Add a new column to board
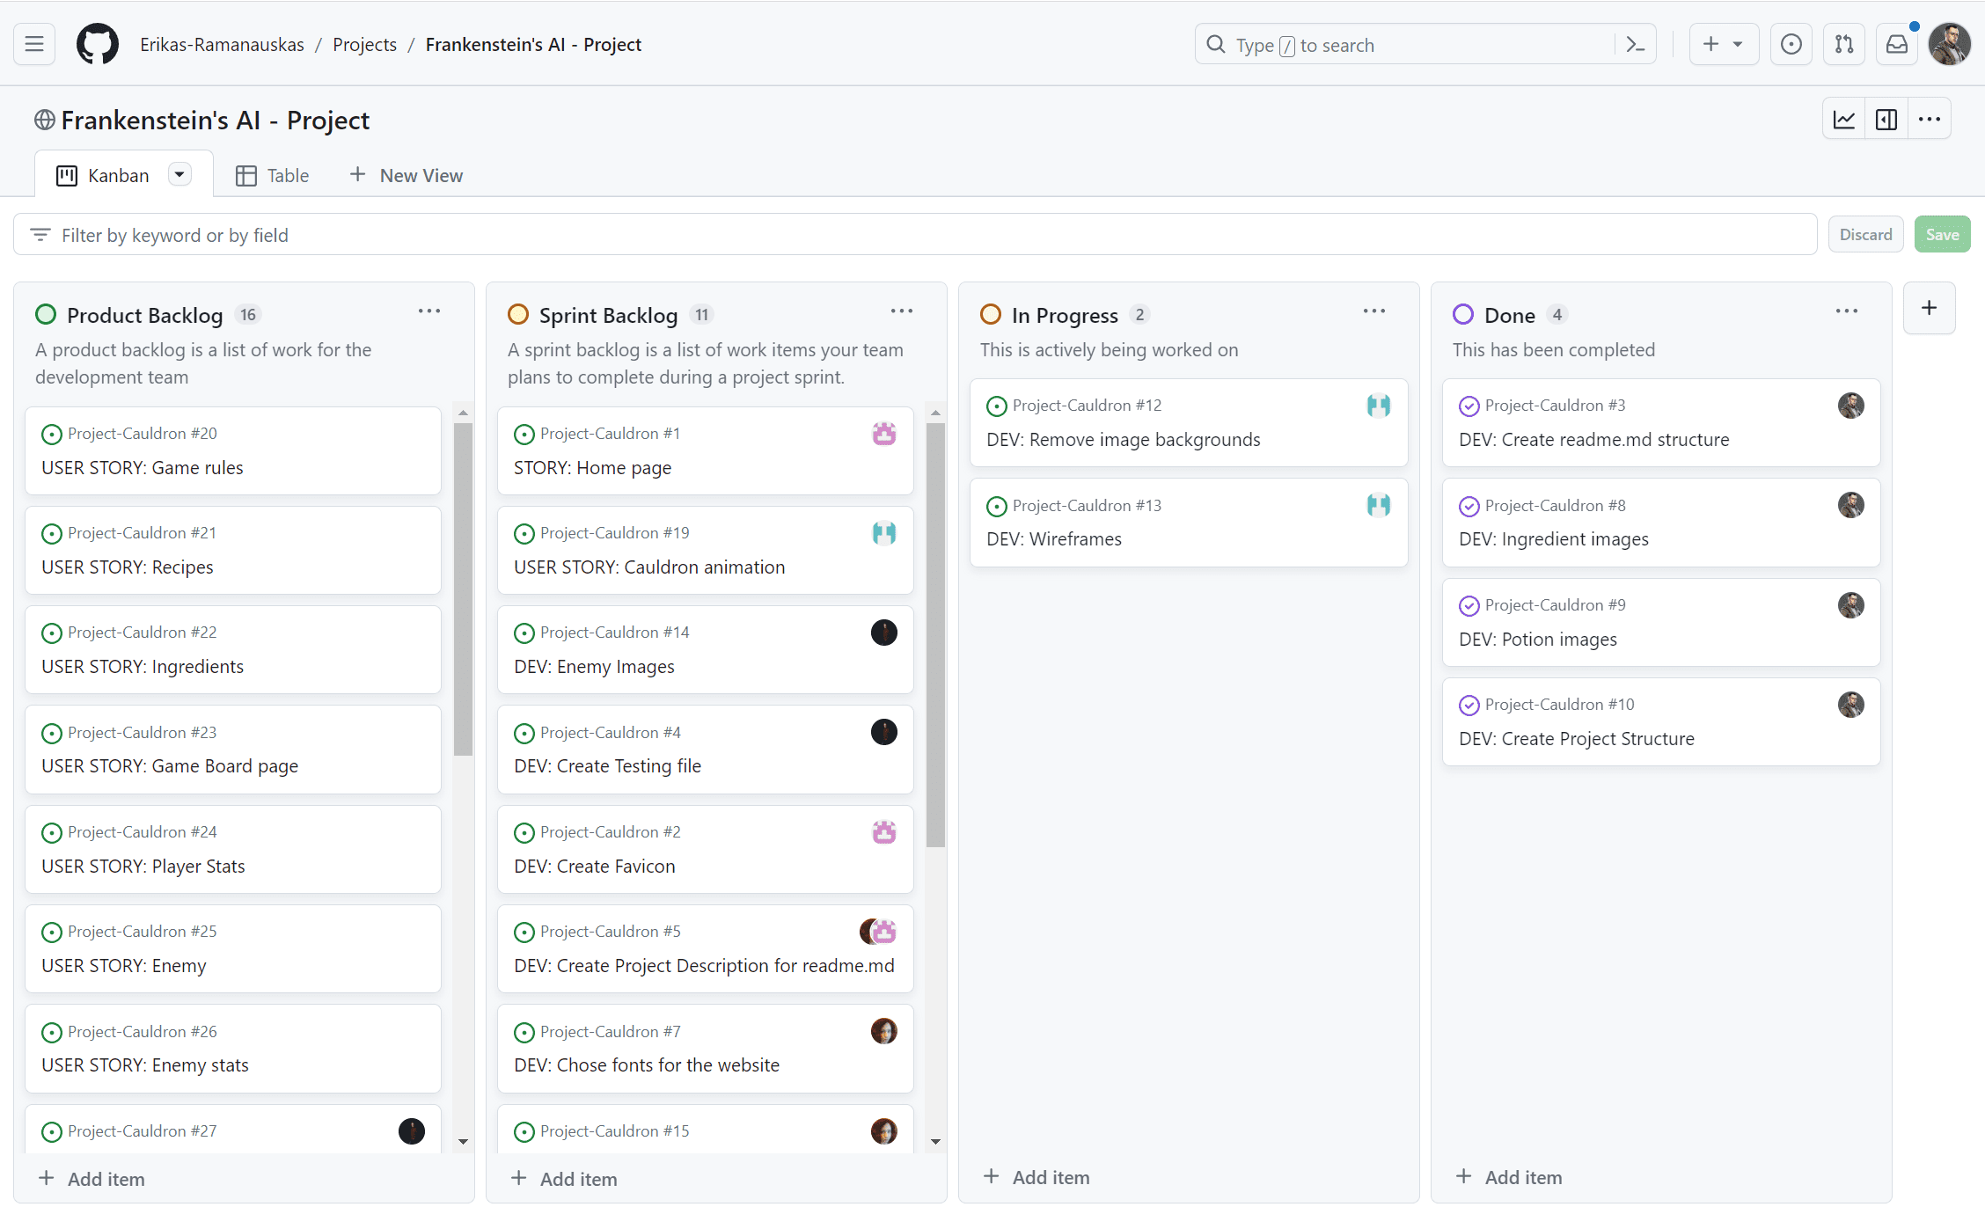 1929,308
